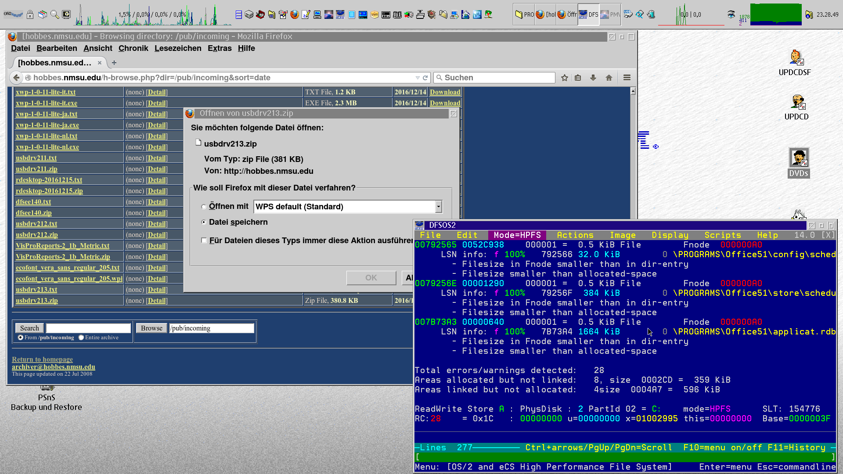
Task: Click the Browse button on the page
Action: [x=151, y=328]
